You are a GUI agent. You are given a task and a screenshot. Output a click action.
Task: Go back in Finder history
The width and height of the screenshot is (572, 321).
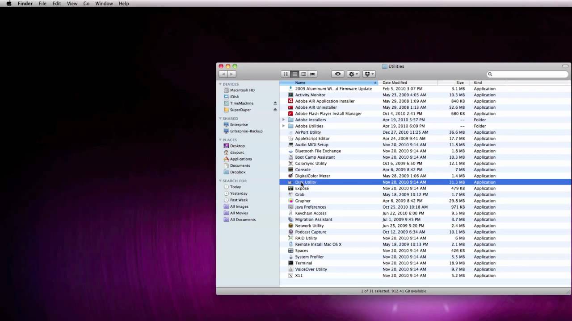pos(223,74)
